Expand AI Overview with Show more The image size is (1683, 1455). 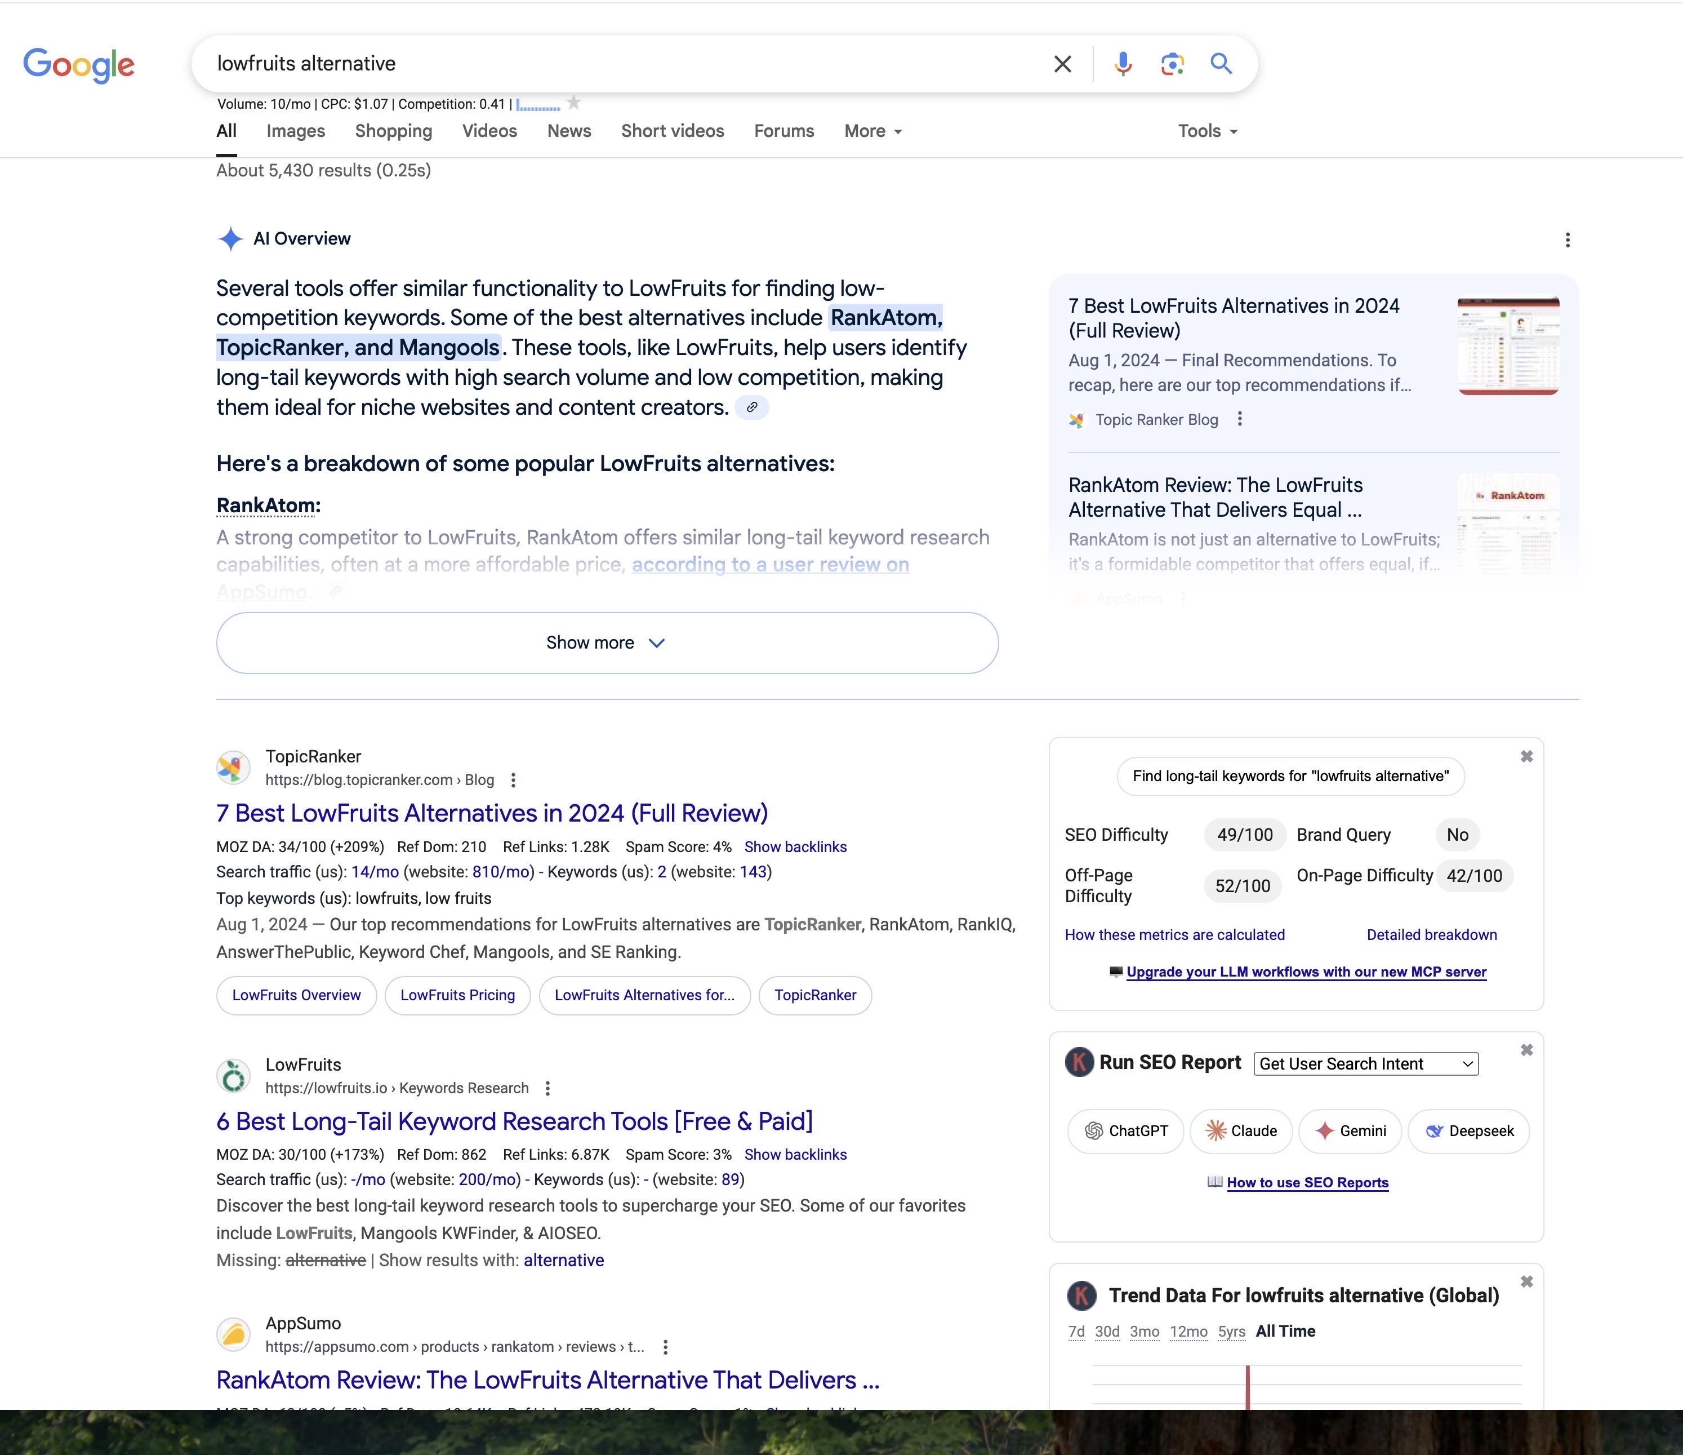pos(607,642)
